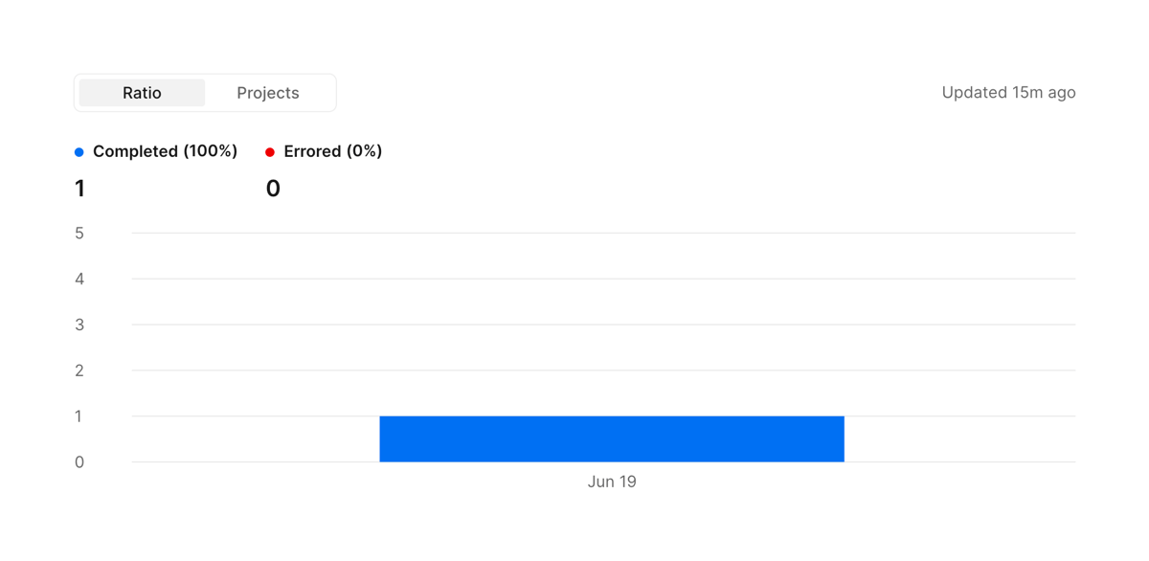Click the y-axis tick label 0

[79, 462]
